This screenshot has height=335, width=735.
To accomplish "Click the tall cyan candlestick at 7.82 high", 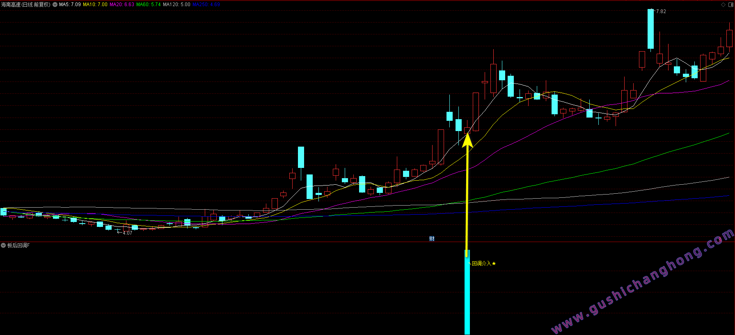I will click(650, 29).
